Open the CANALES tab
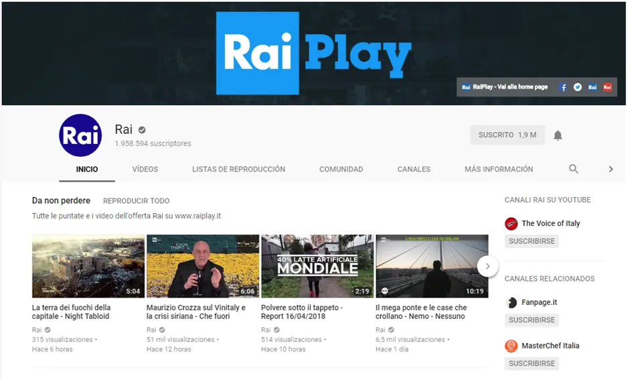 (x=414, y=169)
